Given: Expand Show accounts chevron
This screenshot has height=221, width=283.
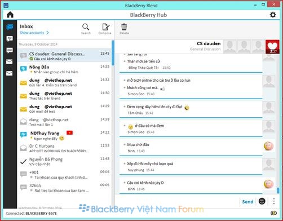Looking at the screenshot, I should point(47,33).
